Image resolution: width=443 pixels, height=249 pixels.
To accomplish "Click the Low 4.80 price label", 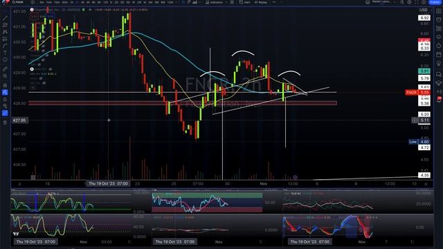I will click(x=419, y=142).
